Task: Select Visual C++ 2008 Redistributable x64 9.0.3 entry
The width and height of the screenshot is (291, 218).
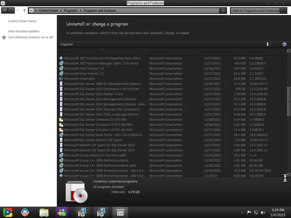Action: 105,171
